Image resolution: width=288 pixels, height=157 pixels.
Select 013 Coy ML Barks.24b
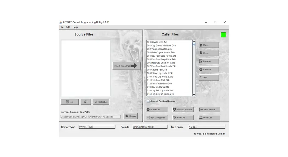169,87
